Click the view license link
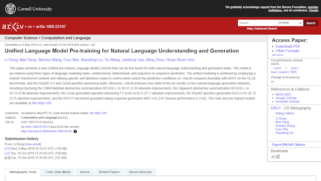 (x=277, y=55)
